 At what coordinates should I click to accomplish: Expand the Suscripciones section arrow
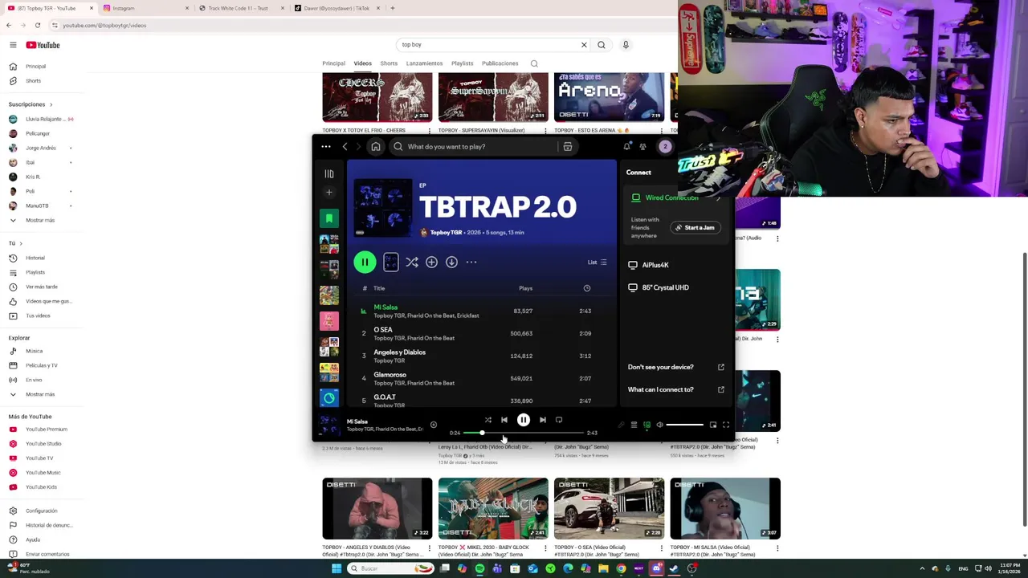click(x=51, y=104)
